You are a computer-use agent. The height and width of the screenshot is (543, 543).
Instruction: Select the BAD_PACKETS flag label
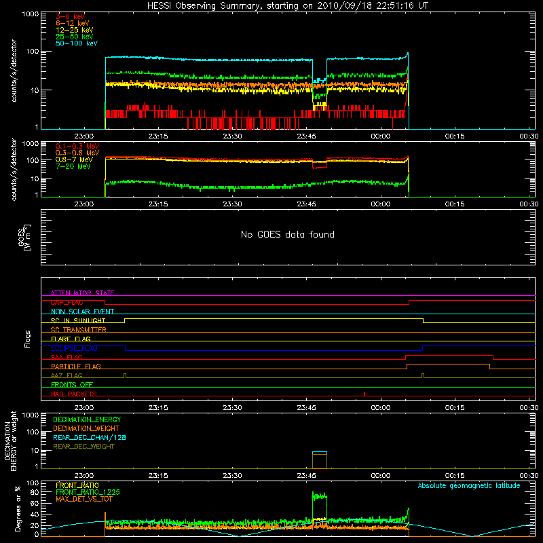[x=74, y=394]
